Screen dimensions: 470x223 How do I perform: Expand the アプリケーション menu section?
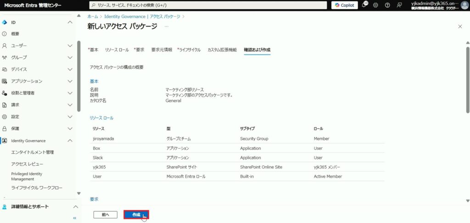(70, 81)
